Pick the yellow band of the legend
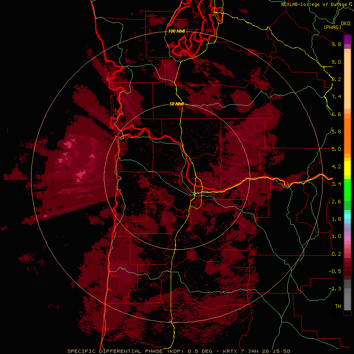 point(347,168)
